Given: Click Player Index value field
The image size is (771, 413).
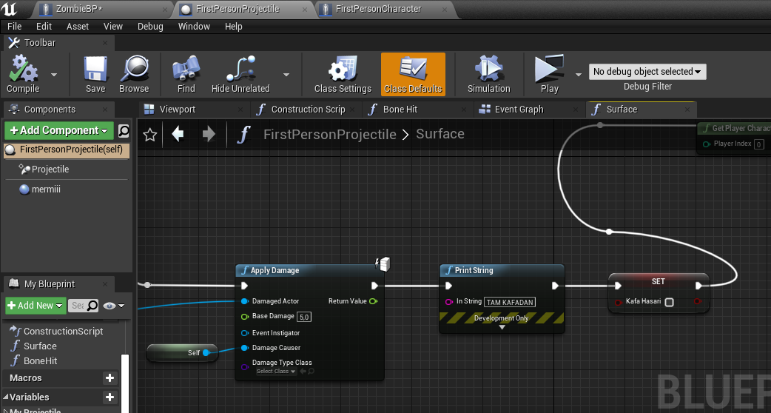Looking at the screenshot, I should coord(759,144).
